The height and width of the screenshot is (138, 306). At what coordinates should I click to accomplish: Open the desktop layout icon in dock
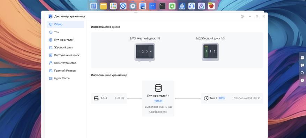coord(94,6)
